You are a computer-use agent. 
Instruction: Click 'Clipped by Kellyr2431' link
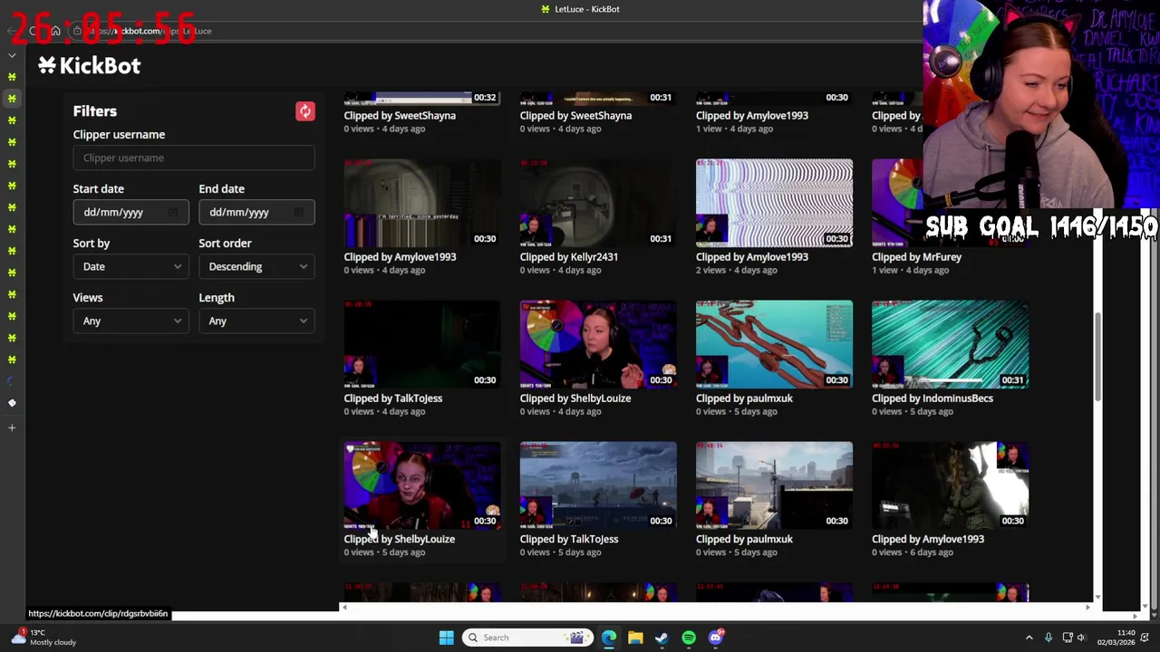pos(569,257)
